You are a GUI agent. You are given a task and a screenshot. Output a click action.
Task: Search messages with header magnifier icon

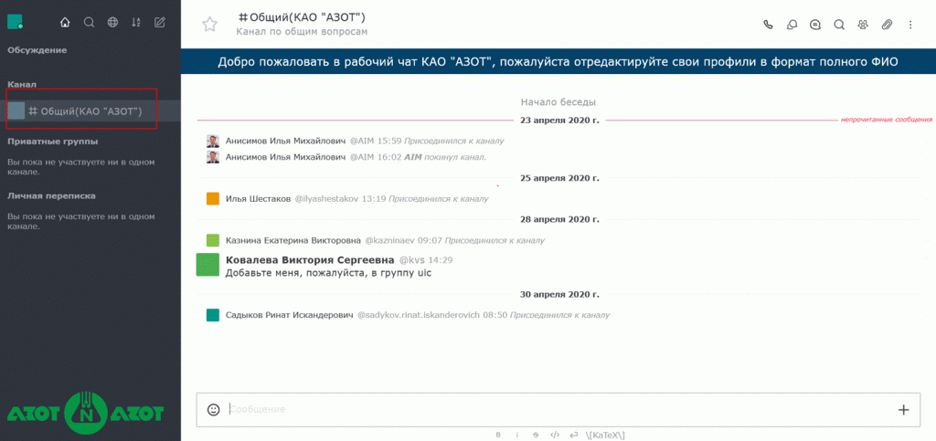(839, 25)
